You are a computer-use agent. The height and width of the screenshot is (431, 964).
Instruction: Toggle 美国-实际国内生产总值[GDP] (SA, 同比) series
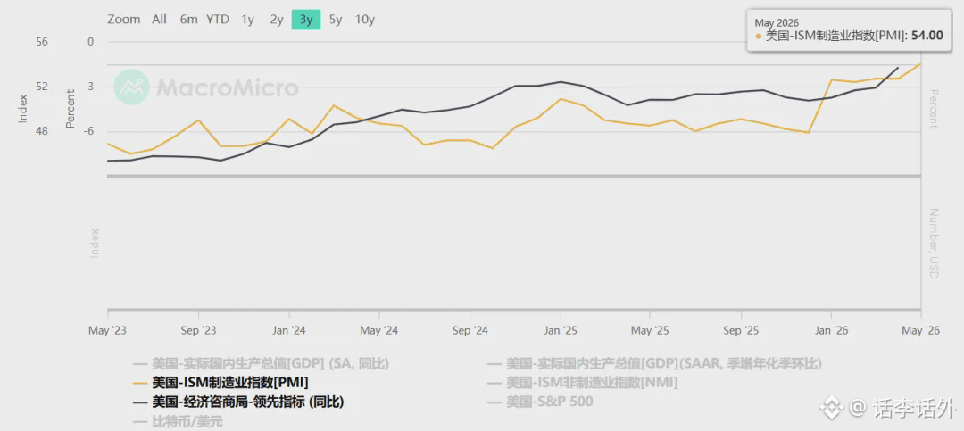click(262, 363)
